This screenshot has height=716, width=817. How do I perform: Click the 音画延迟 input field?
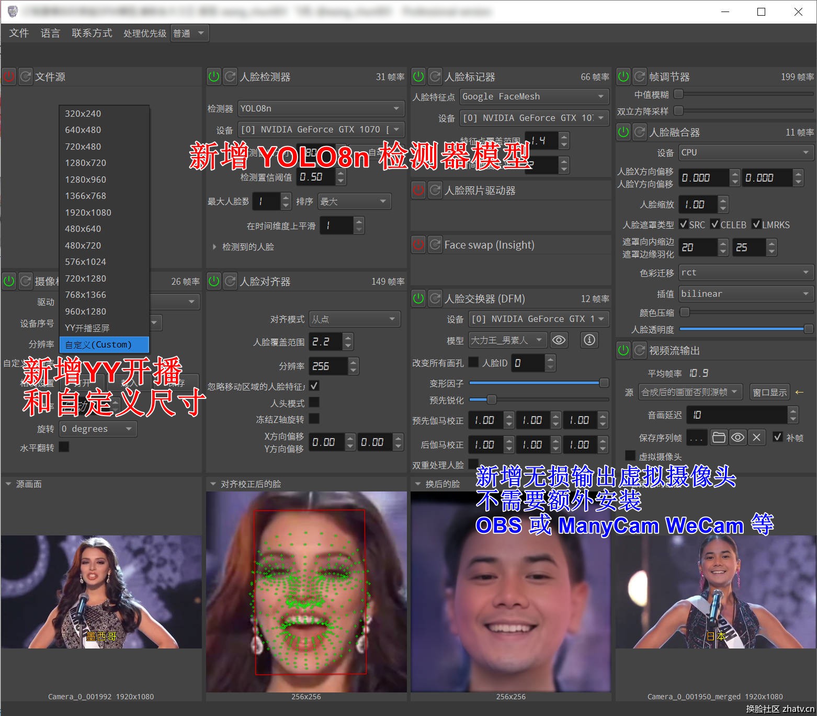737,415
